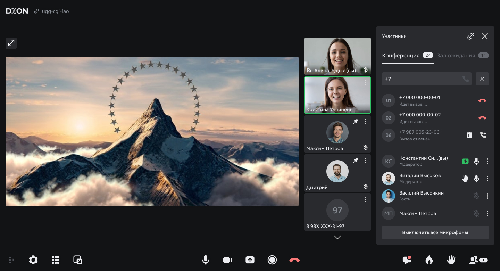
Task: Select Алина Рудых video thumbnail
Action: (x=337, y=56)
